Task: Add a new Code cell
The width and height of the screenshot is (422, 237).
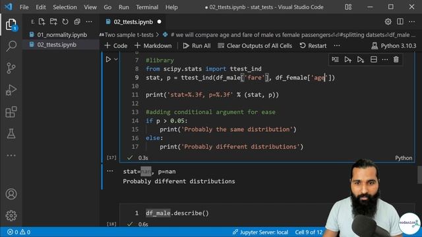Action: coord(116,45)
